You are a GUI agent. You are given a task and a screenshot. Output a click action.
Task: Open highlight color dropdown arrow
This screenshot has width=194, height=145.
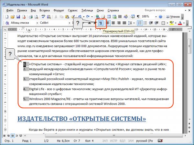[x=176, y=23]
